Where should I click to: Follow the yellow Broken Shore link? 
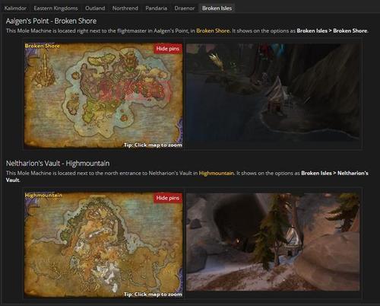[x=213, y=30]
